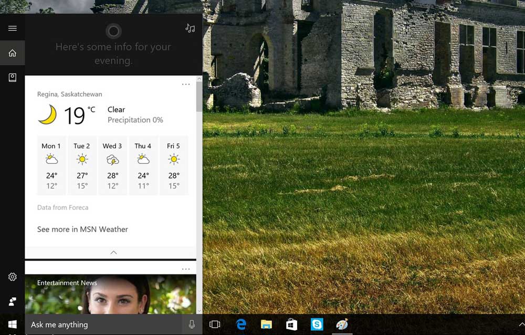Click the scrollbar down arrow
The width and height of the screenshot is (525, 335).
[x=199, y=311]
